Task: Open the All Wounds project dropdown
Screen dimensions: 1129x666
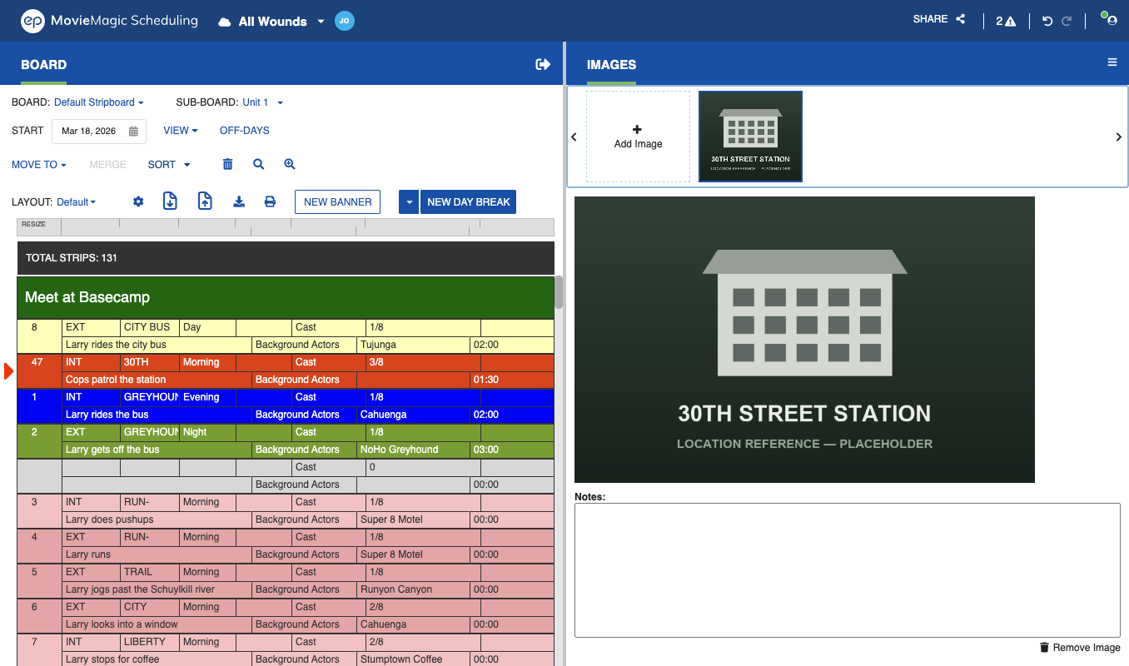Action: pyautogui.click(x=321, y=22)
